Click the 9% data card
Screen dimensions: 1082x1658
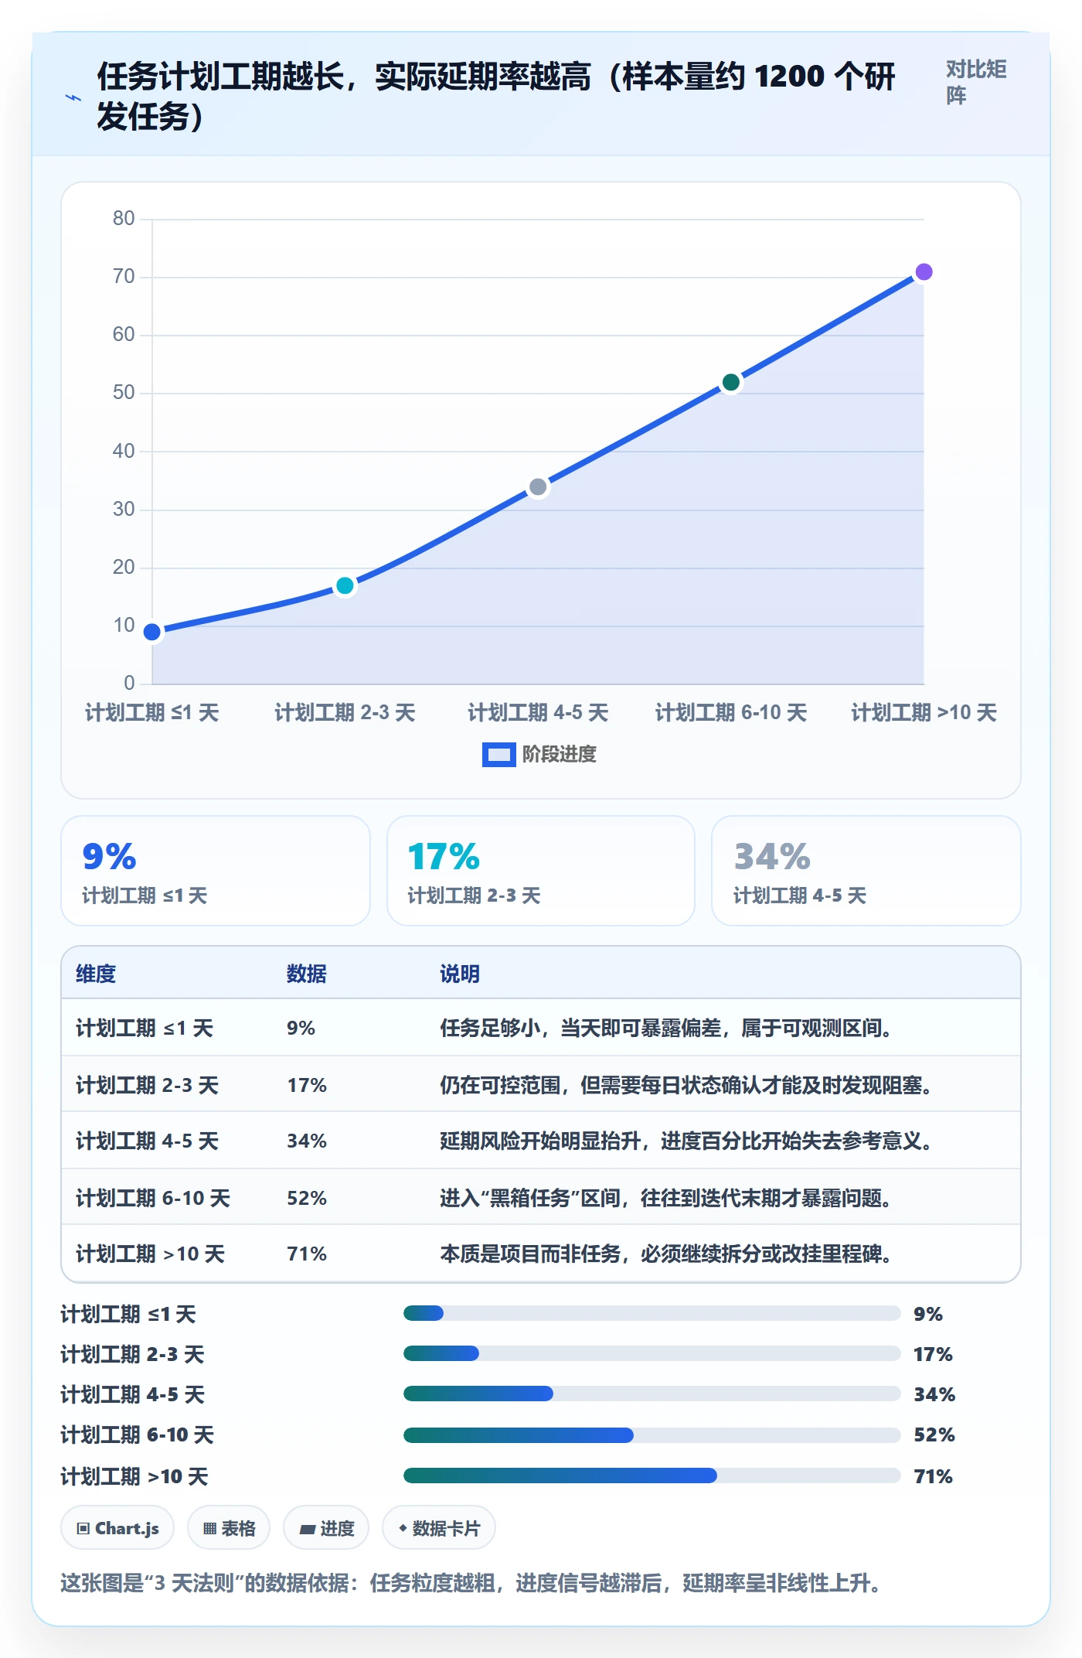click(x=216, y=871)
